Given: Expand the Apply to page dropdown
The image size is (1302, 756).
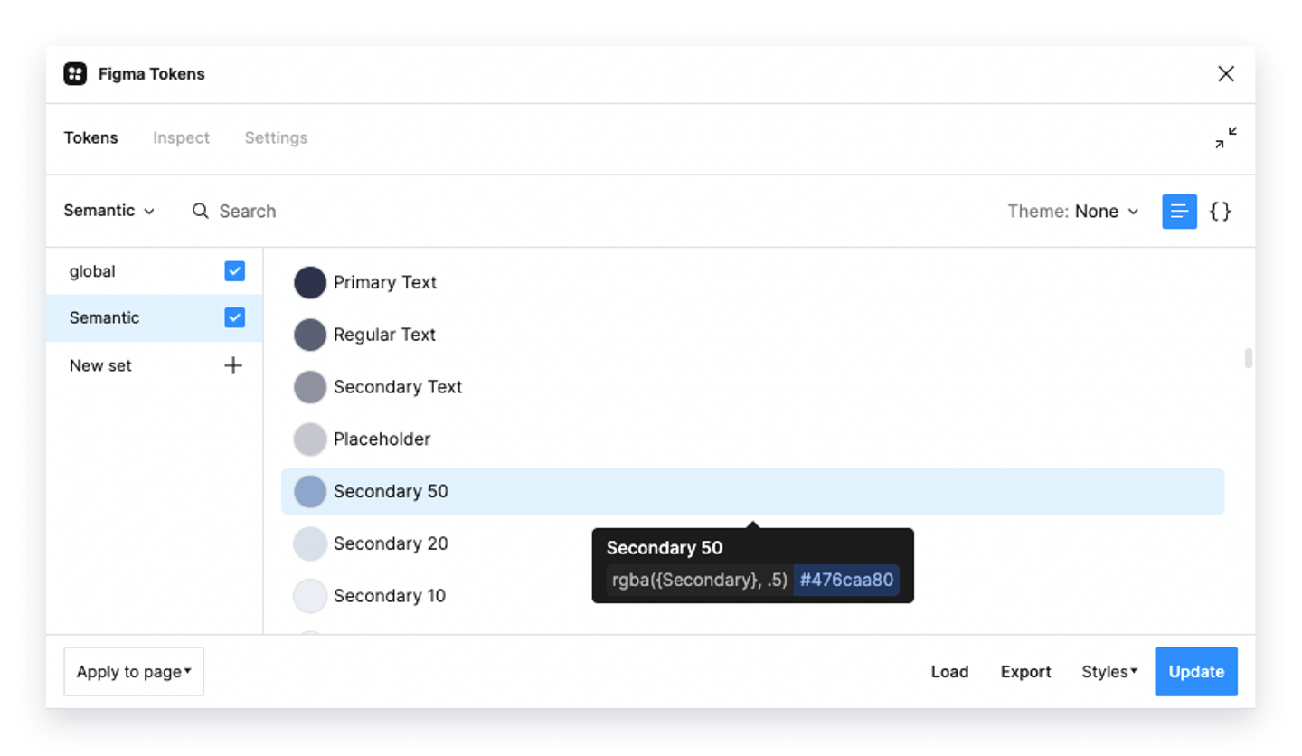Looking at the screenshot, I should (x=134, y=672).
